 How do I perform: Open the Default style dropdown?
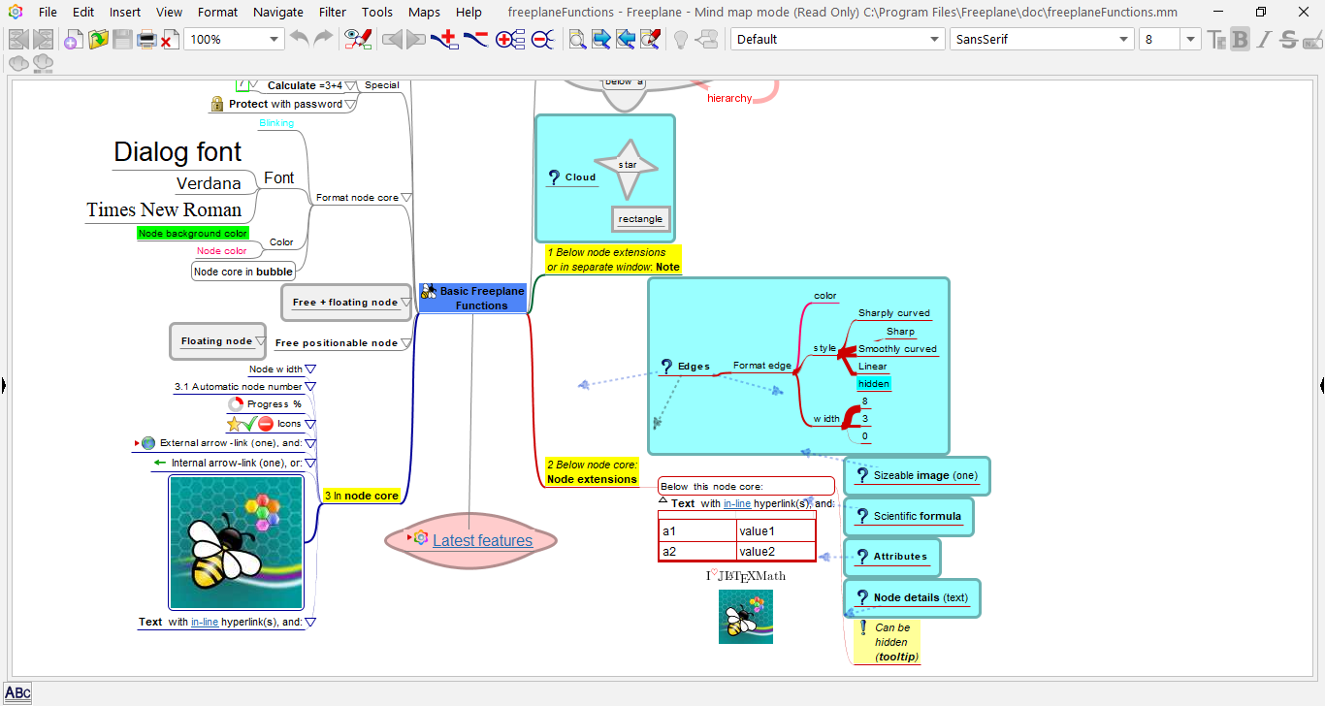935,40
